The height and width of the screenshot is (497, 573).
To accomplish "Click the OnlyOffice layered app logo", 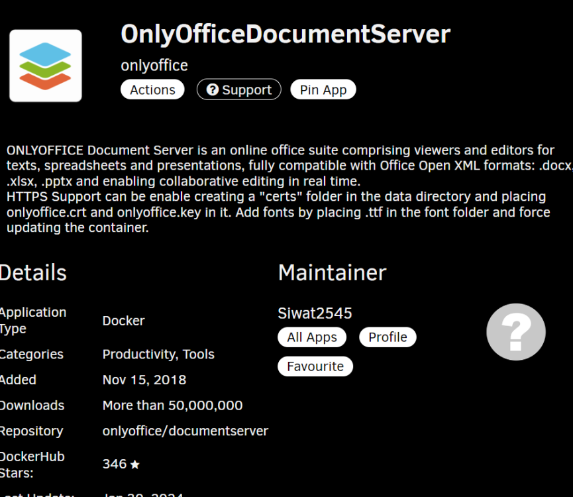I will tap(45, 66).
